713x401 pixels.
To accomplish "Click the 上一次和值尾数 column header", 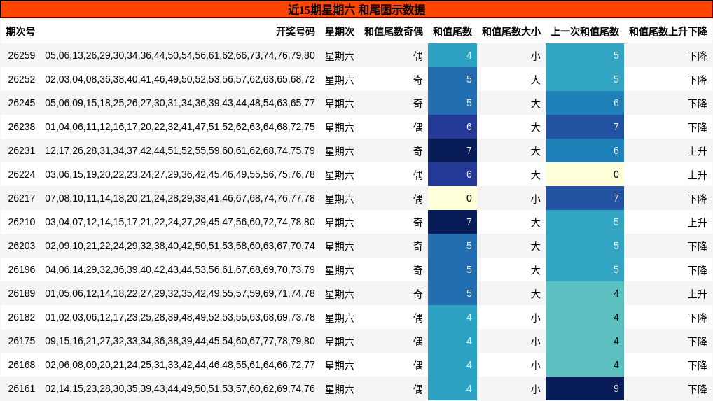I will pos(585,31).
